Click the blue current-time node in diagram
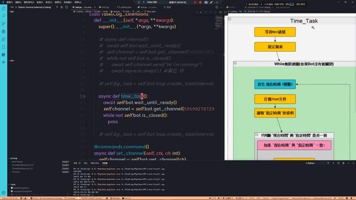This screenshot has height=200, width=356. [275, 84]
